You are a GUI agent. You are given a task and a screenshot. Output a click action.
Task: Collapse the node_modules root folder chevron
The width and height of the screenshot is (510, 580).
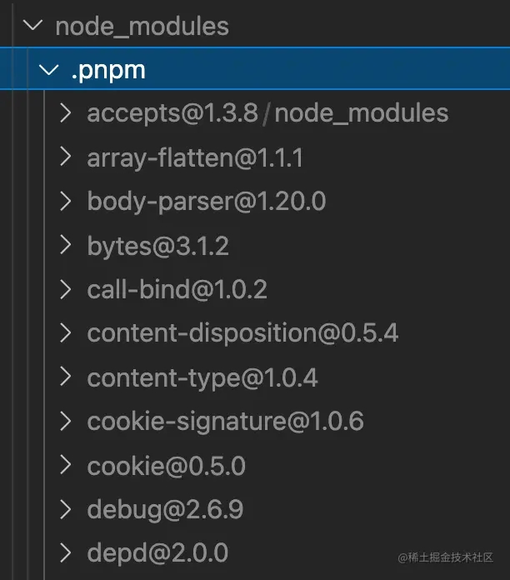(32, 25)
